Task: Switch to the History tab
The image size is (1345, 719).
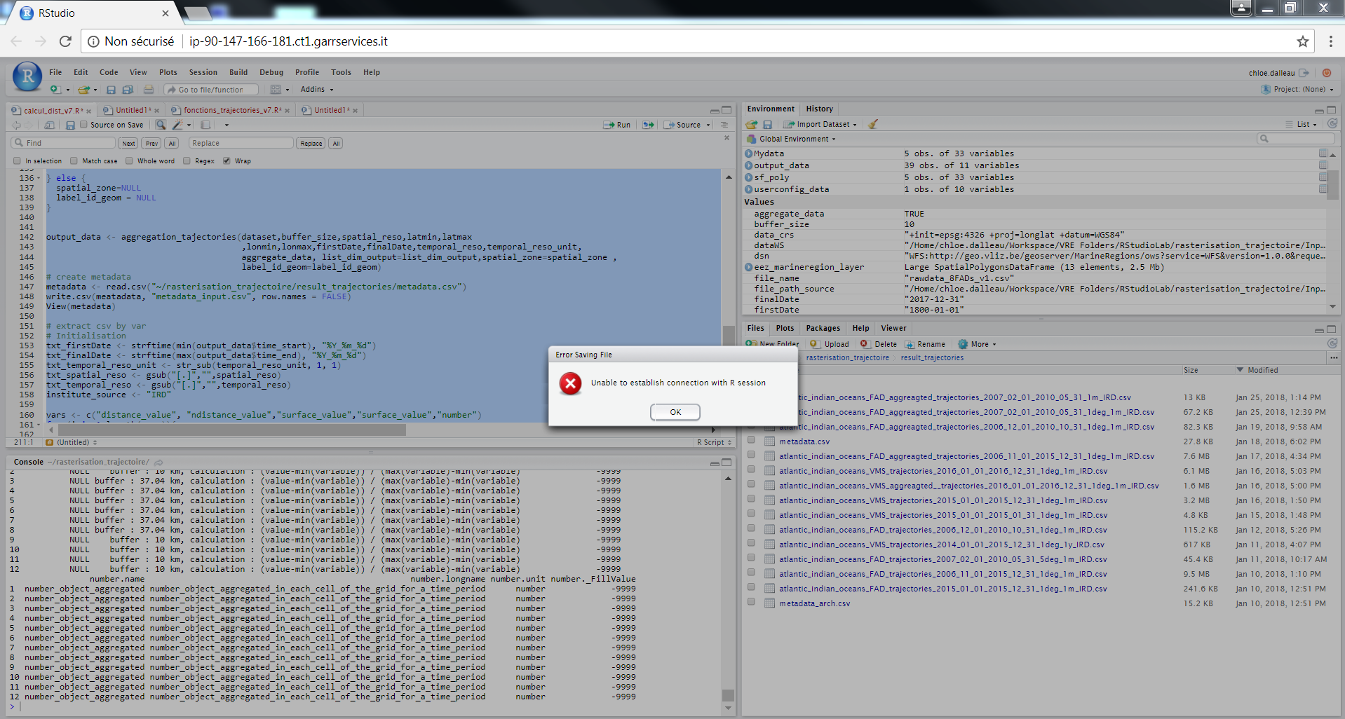Action: (x=819, y=109)
